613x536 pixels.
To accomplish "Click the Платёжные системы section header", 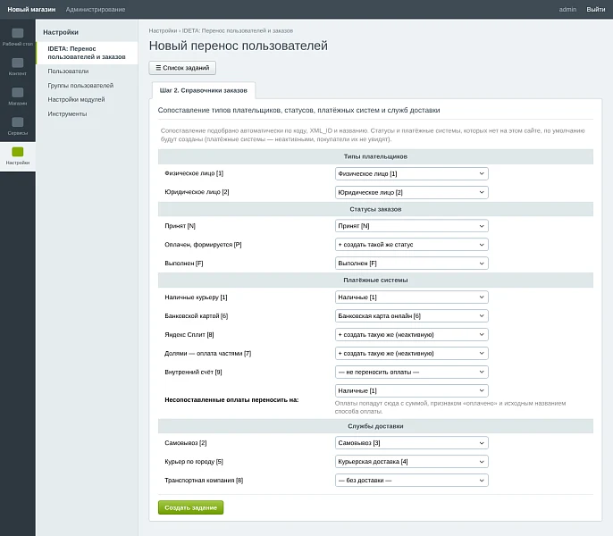I will tap(375, 280).
